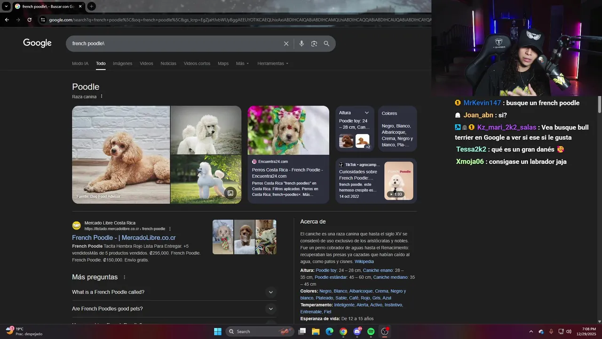The width and height of the screenshot is (602, 339).
Task: Click MrKevin147 username in chat
Action: (x=482, y=103)
